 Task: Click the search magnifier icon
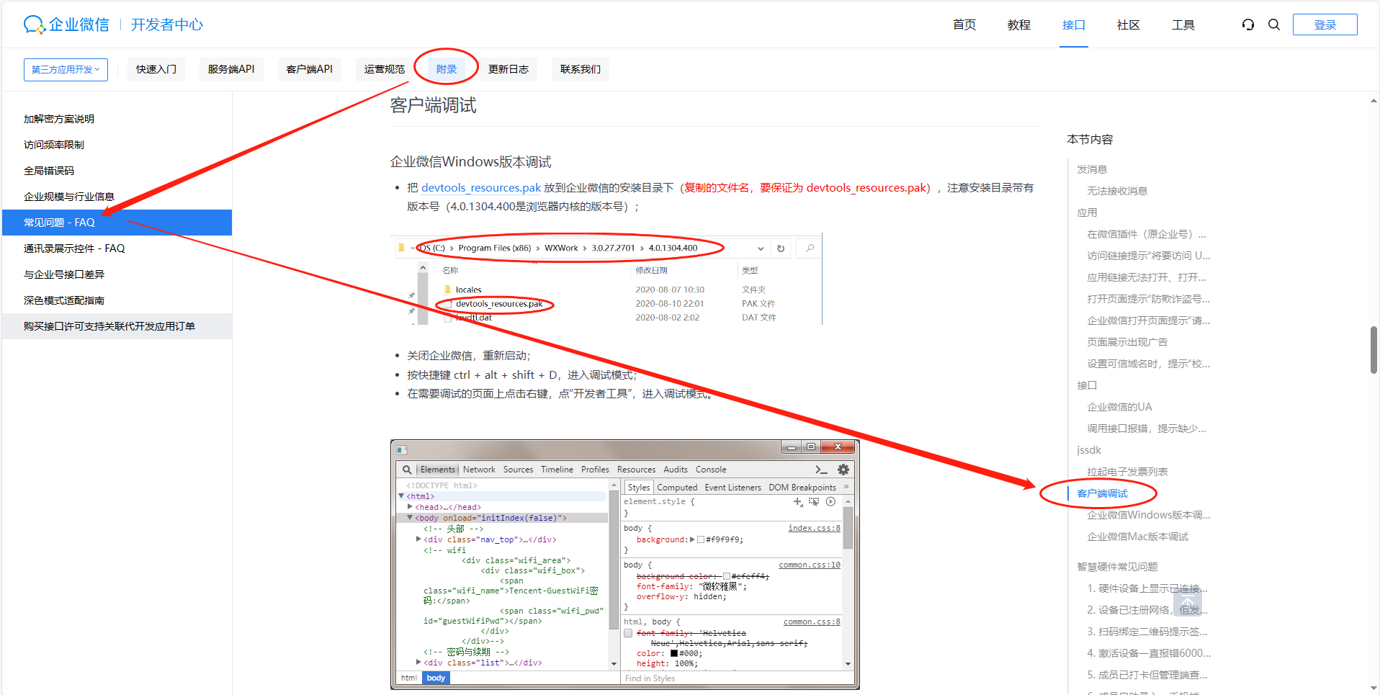[1274, 24]
